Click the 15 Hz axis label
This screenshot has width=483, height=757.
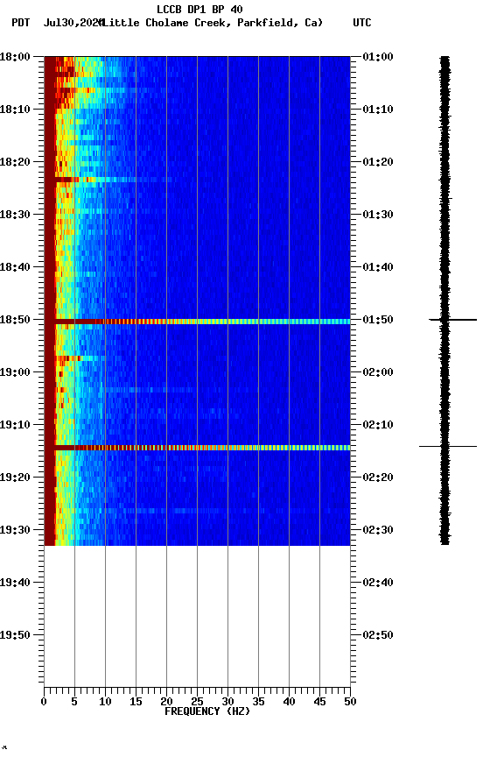click(136, 702)
